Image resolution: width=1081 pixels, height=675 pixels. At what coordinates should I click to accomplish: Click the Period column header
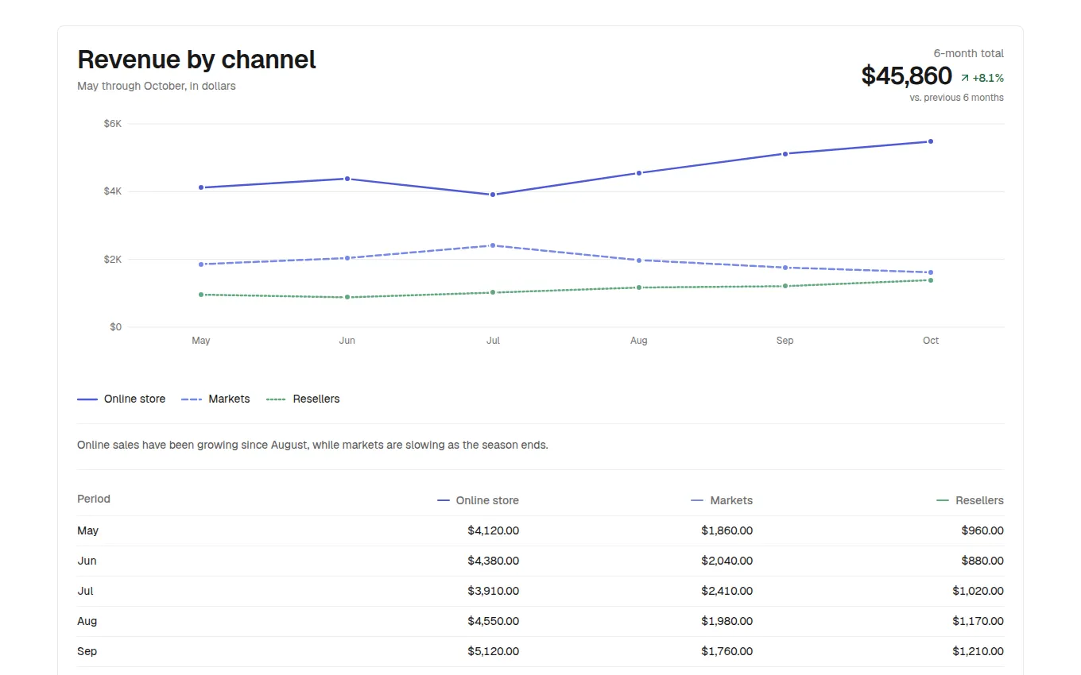(94, 499)
